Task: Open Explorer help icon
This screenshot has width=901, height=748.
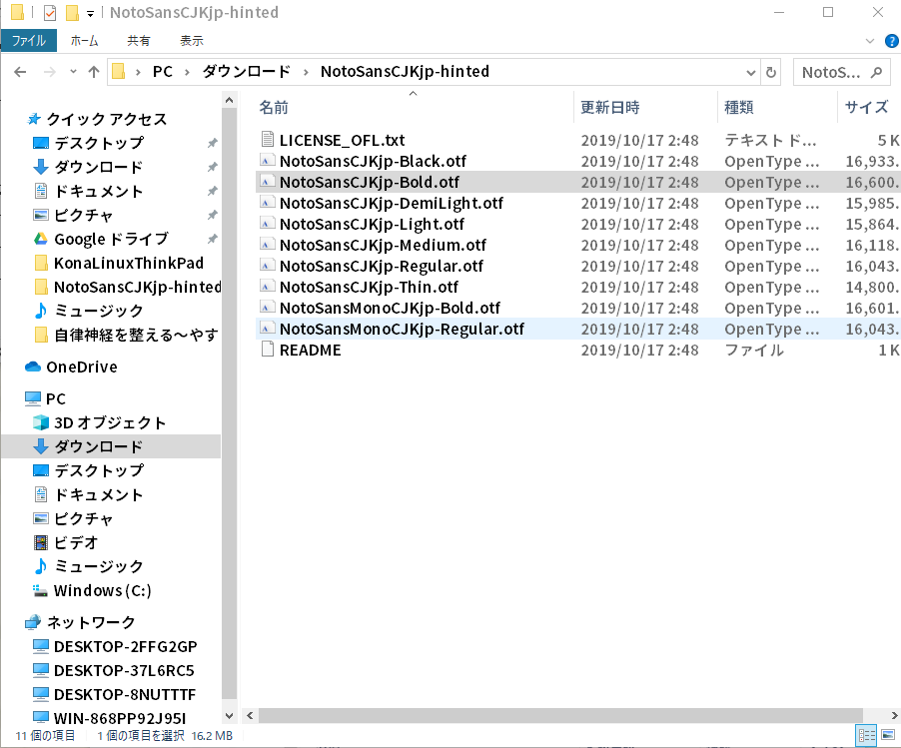Action: point(892,41)
